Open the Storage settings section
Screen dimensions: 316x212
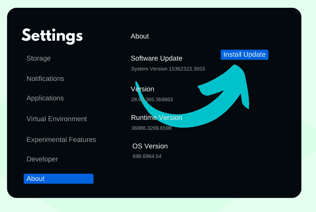point(39,58)
